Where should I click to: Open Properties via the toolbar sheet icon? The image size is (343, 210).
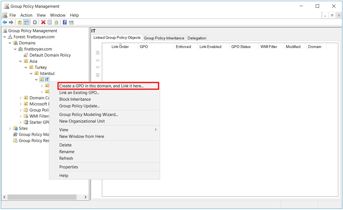tap(50, 22)
